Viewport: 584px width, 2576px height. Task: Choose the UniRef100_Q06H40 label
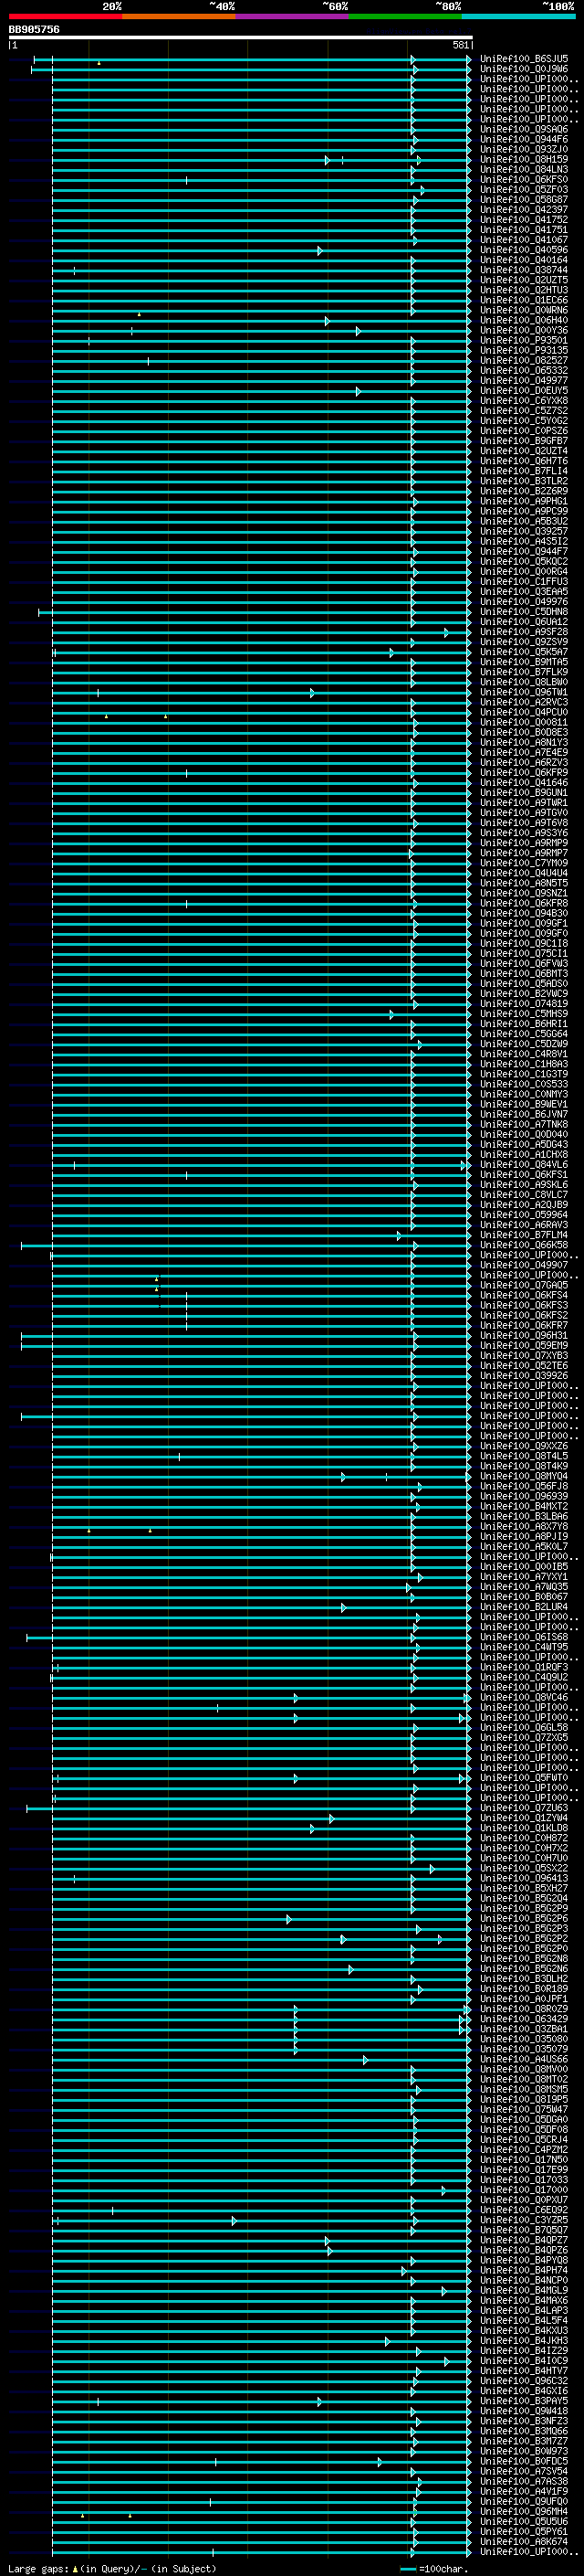(x=524, y=320)
